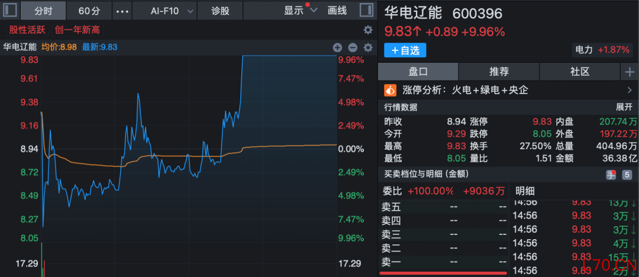Click 总量 404.96万 value
This screenshot has height=277, width=639.
(x=617, y=146)
